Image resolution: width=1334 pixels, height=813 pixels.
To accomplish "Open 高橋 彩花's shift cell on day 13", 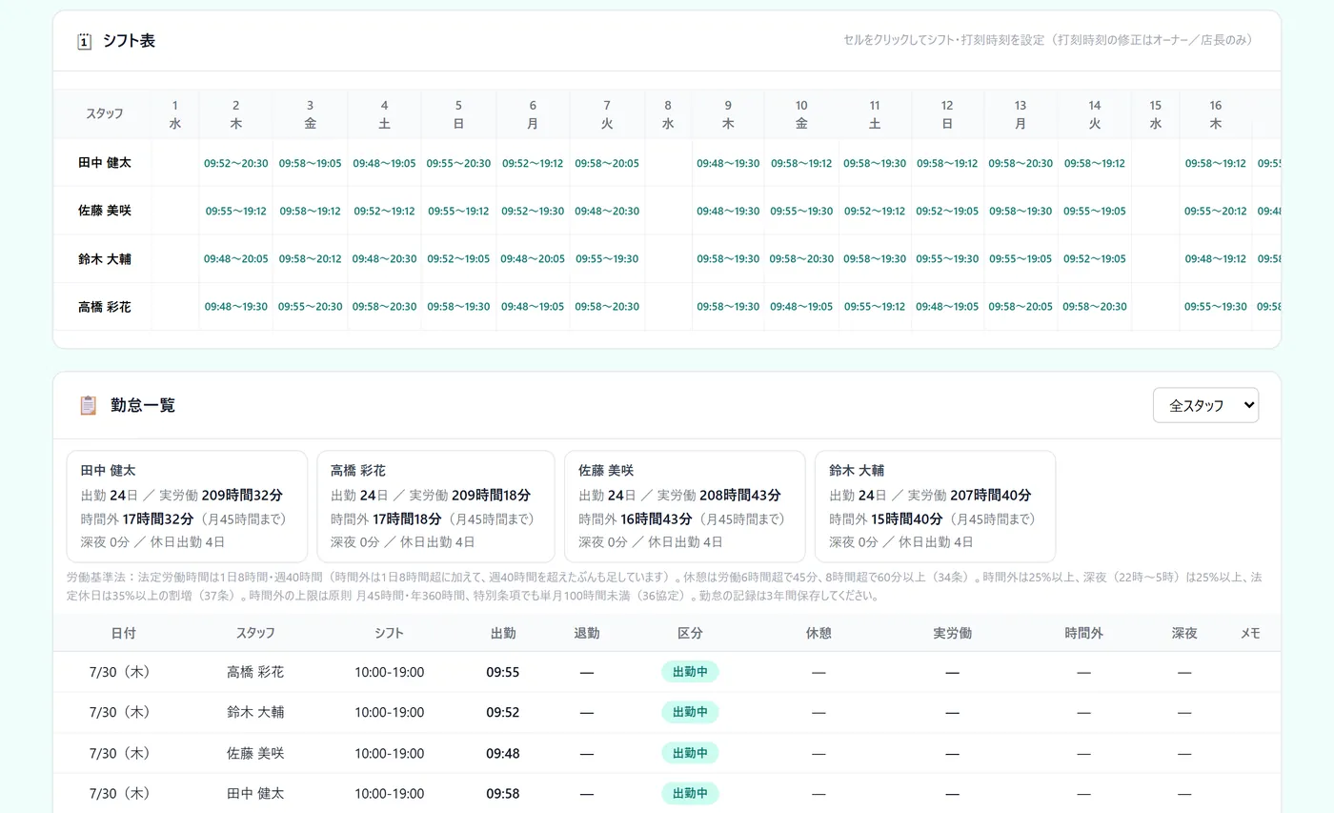I will 1021,307.
